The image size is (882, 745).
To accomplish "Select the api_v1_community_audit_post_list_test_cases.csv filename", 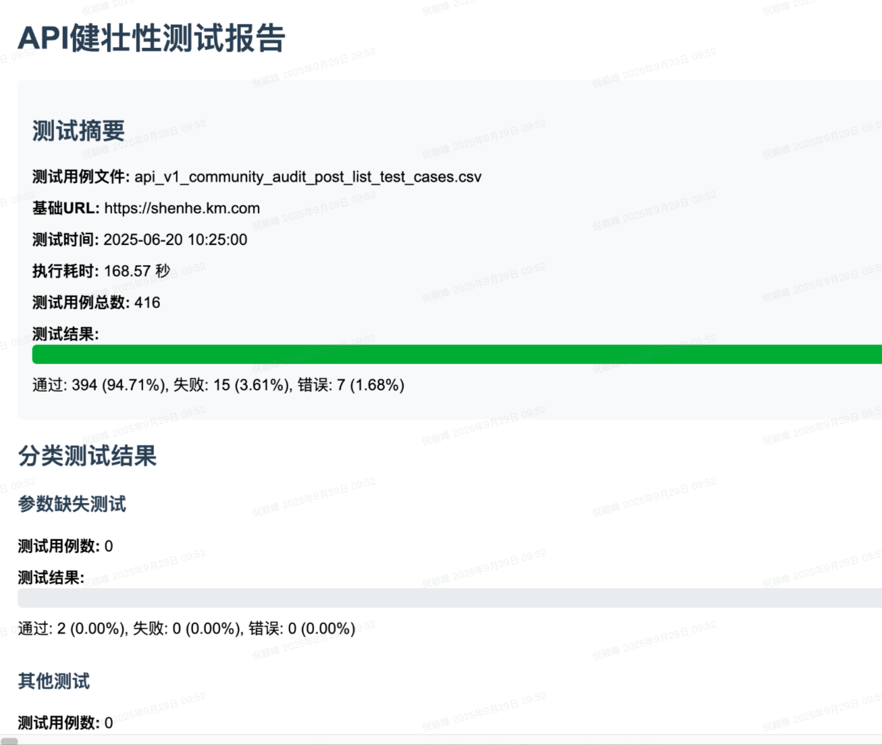I will [x=308, y=177].
